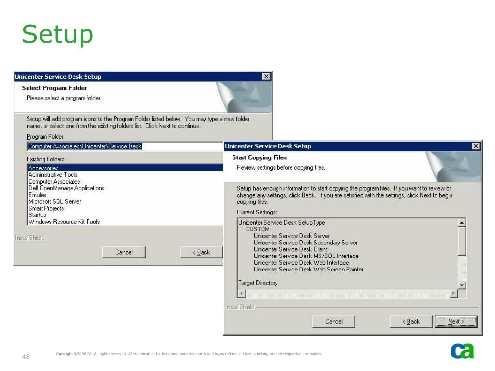The width and height of the screenshot is (495, 371).
Task: Select Windows Resource Kit Tools folder
Action: 64,222
